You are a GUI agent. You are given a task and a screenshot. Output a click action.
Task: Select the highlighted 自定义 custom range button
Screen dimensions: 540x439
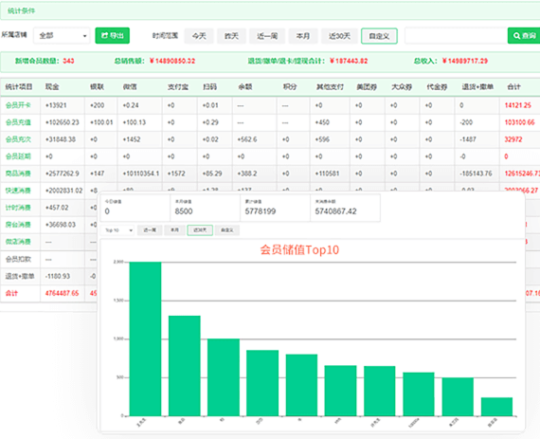[379, 36]
